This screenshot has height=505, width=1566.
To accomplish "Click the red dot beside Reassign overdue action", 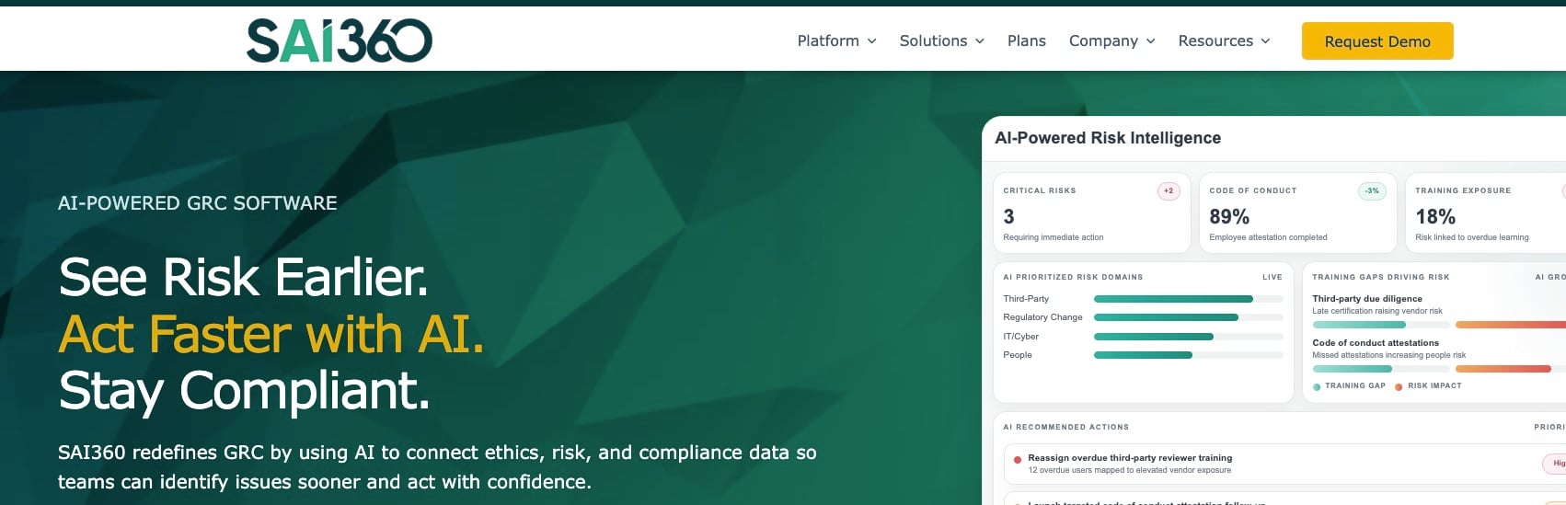I will 1018,460.
